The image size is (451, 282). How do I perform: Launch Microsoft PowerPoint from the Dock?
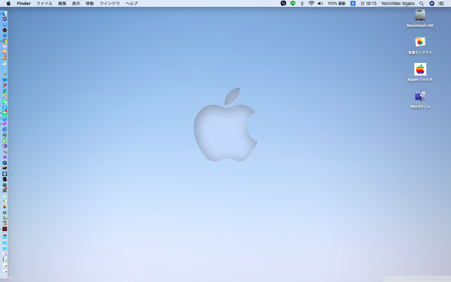(x=4, y=85)
